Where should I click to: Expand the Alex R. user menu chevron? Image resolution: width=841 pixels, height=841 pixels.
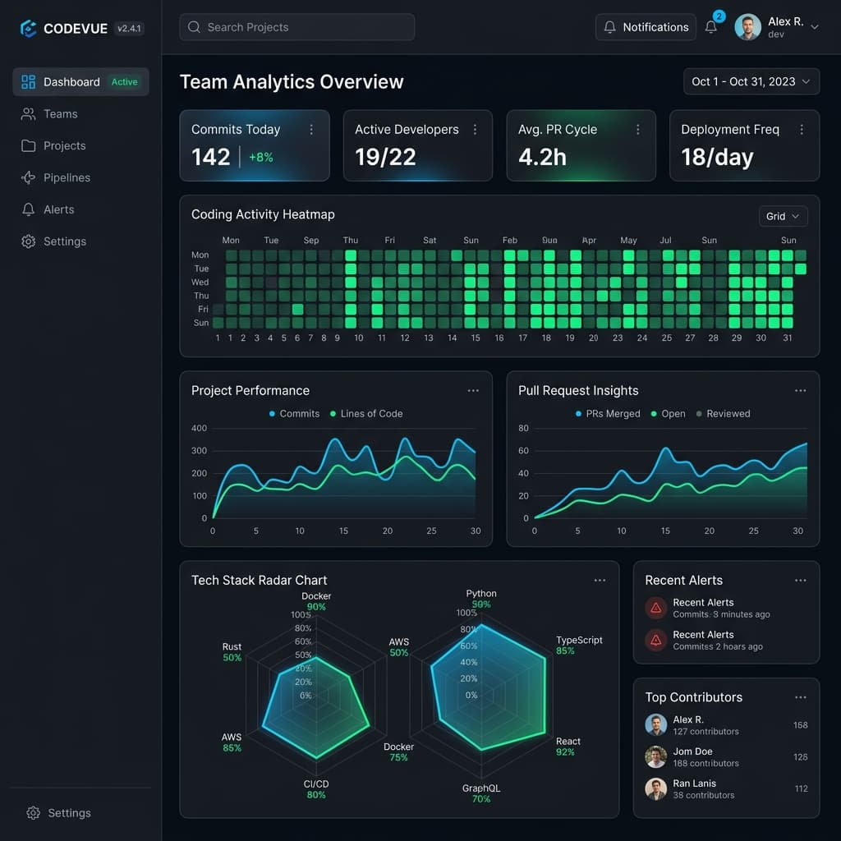pos(814,27)
